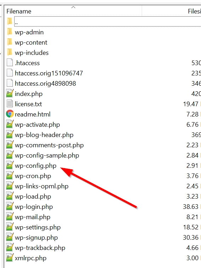
Task: Click the wp-login.php file icon
Action: 10,206
